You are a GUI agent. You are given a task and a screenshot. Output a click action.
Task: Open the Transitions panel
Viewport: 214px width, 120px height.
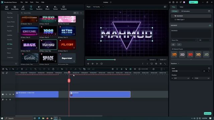39,8
